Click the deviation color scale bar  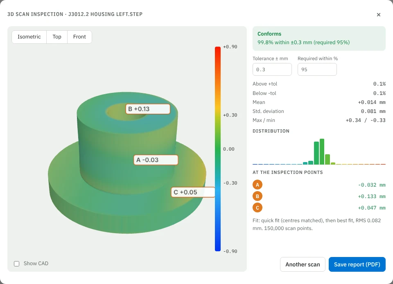click(x=217, y=149)
